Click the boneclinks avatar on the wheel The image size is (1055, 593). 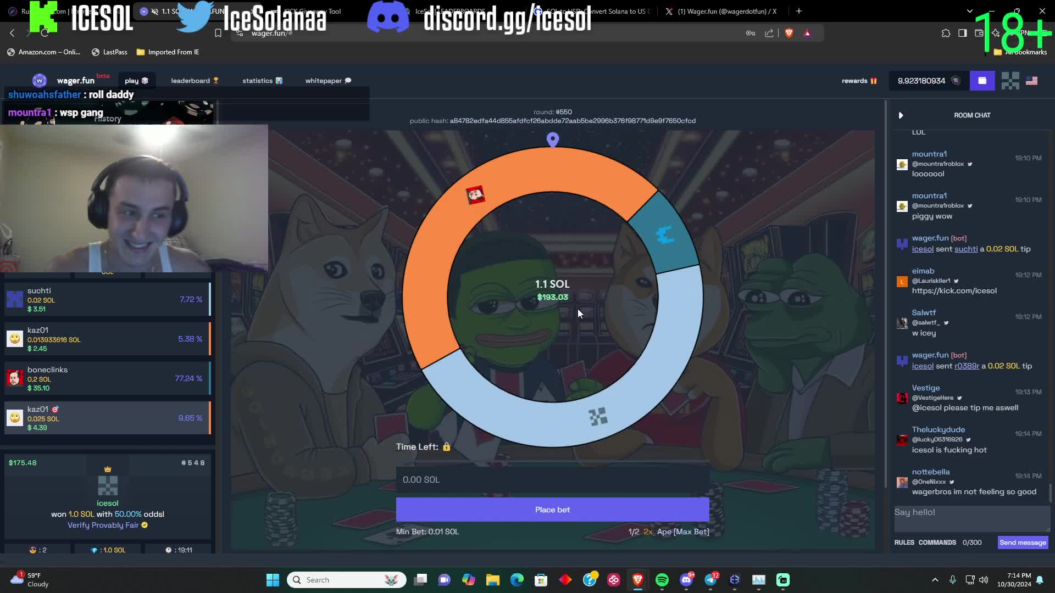[x=475, y=195]
